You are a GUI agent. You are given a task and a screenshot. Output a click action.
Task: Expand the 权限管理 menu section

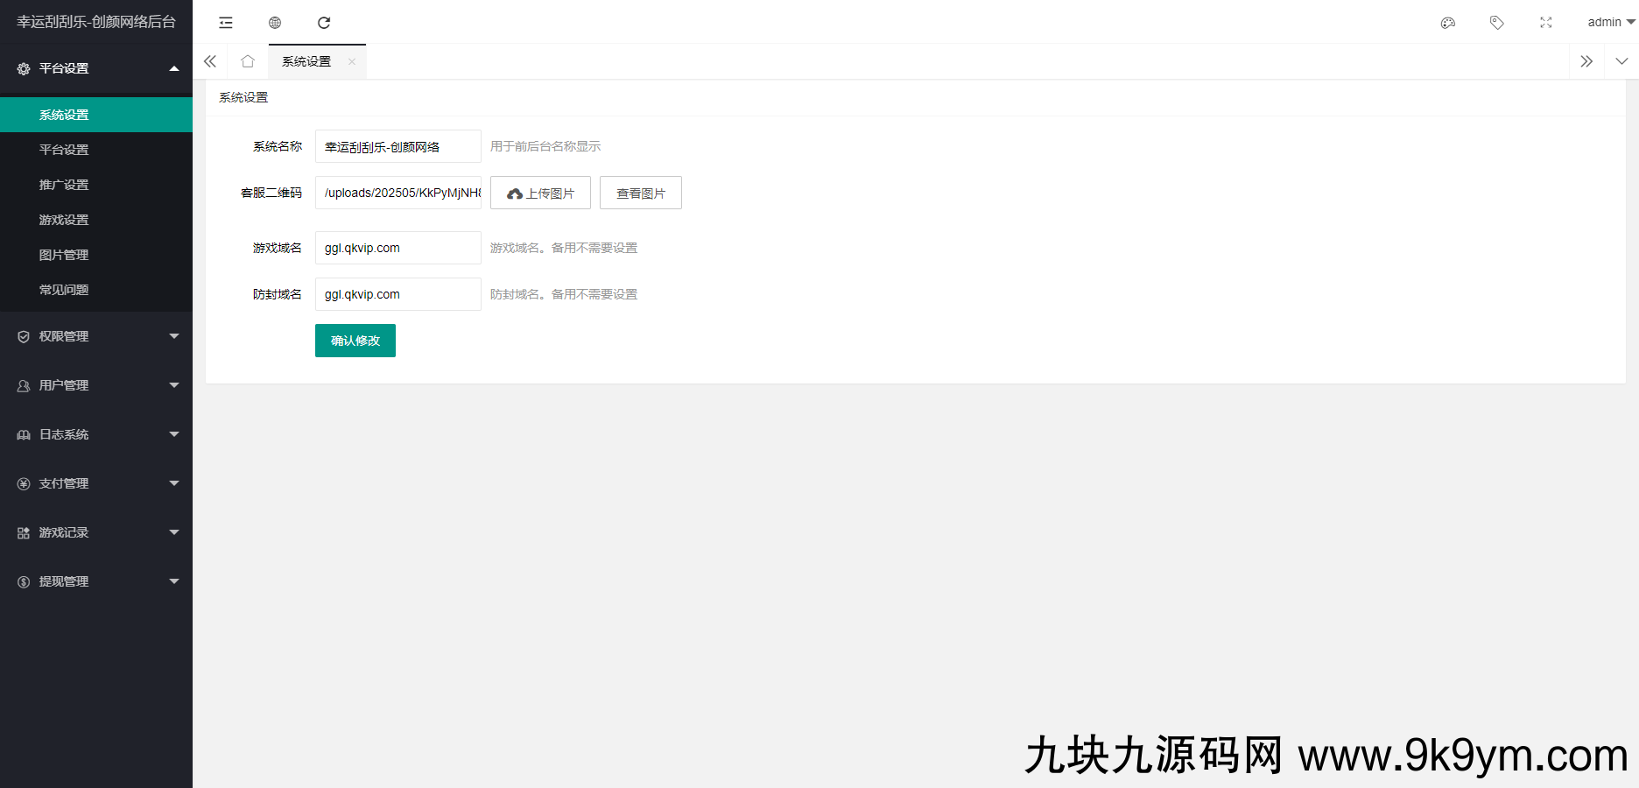click(x=96, y=335)
